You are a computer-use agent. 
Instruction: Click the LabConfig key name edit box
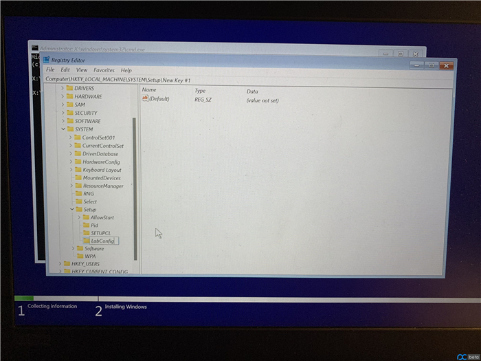[104, 241]
